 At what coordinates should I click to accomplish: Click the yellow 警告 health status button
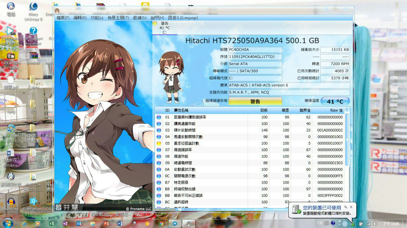(x=255, y=101)
